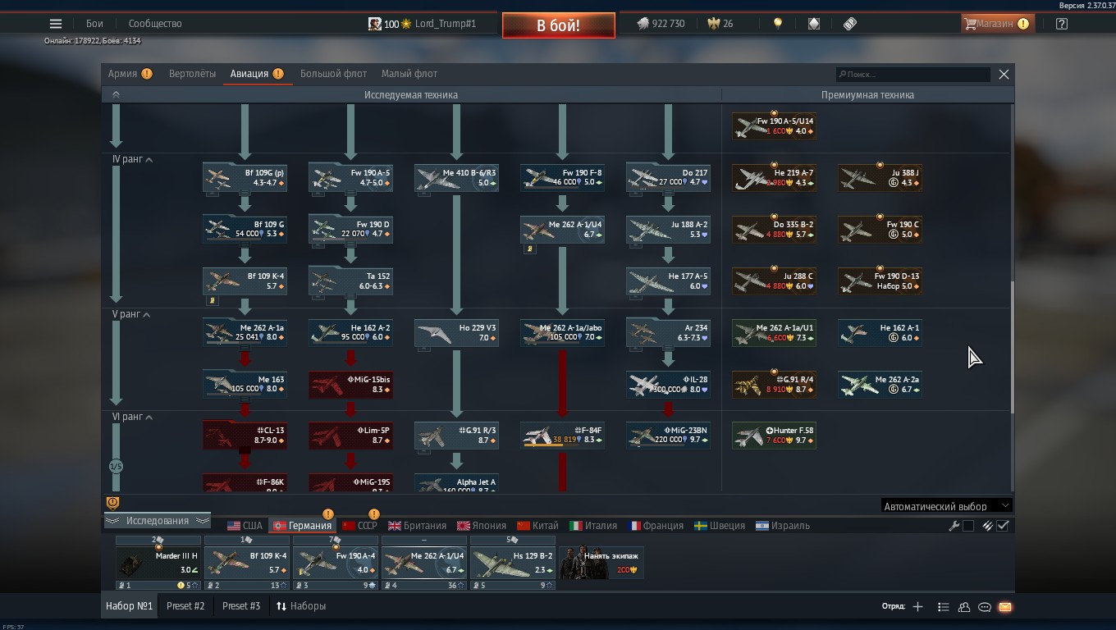Open the lightbulb hints icon
This screenshot has height=630, width=1116.
(x=777, y=24)
